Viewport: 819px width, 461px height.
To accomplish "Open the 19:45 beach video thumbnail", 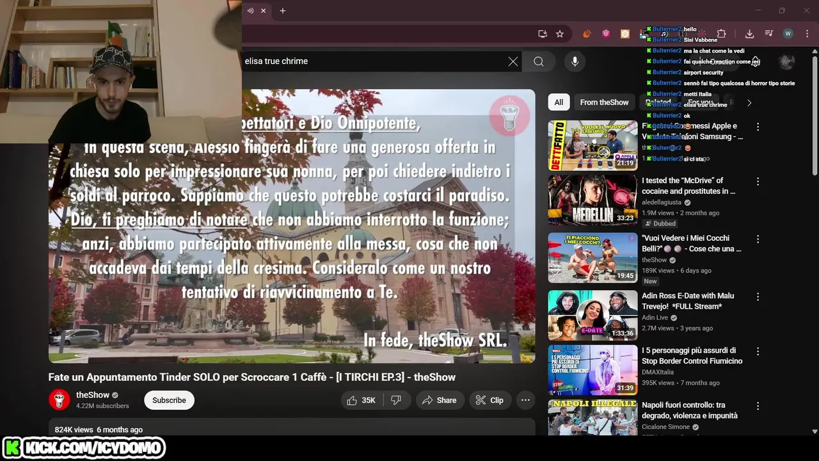I will point(592,257).
